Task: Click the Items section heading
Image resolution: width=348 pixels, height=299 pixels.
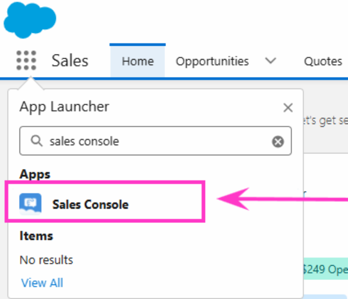Action: (x=36, y=236)
